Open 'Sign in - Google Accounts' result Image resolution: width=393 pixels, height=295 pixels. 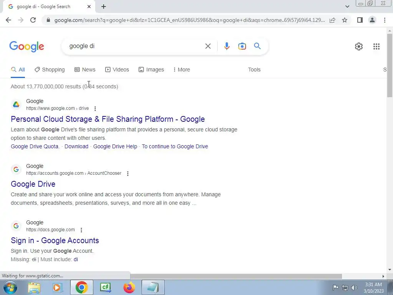[55, 240]
